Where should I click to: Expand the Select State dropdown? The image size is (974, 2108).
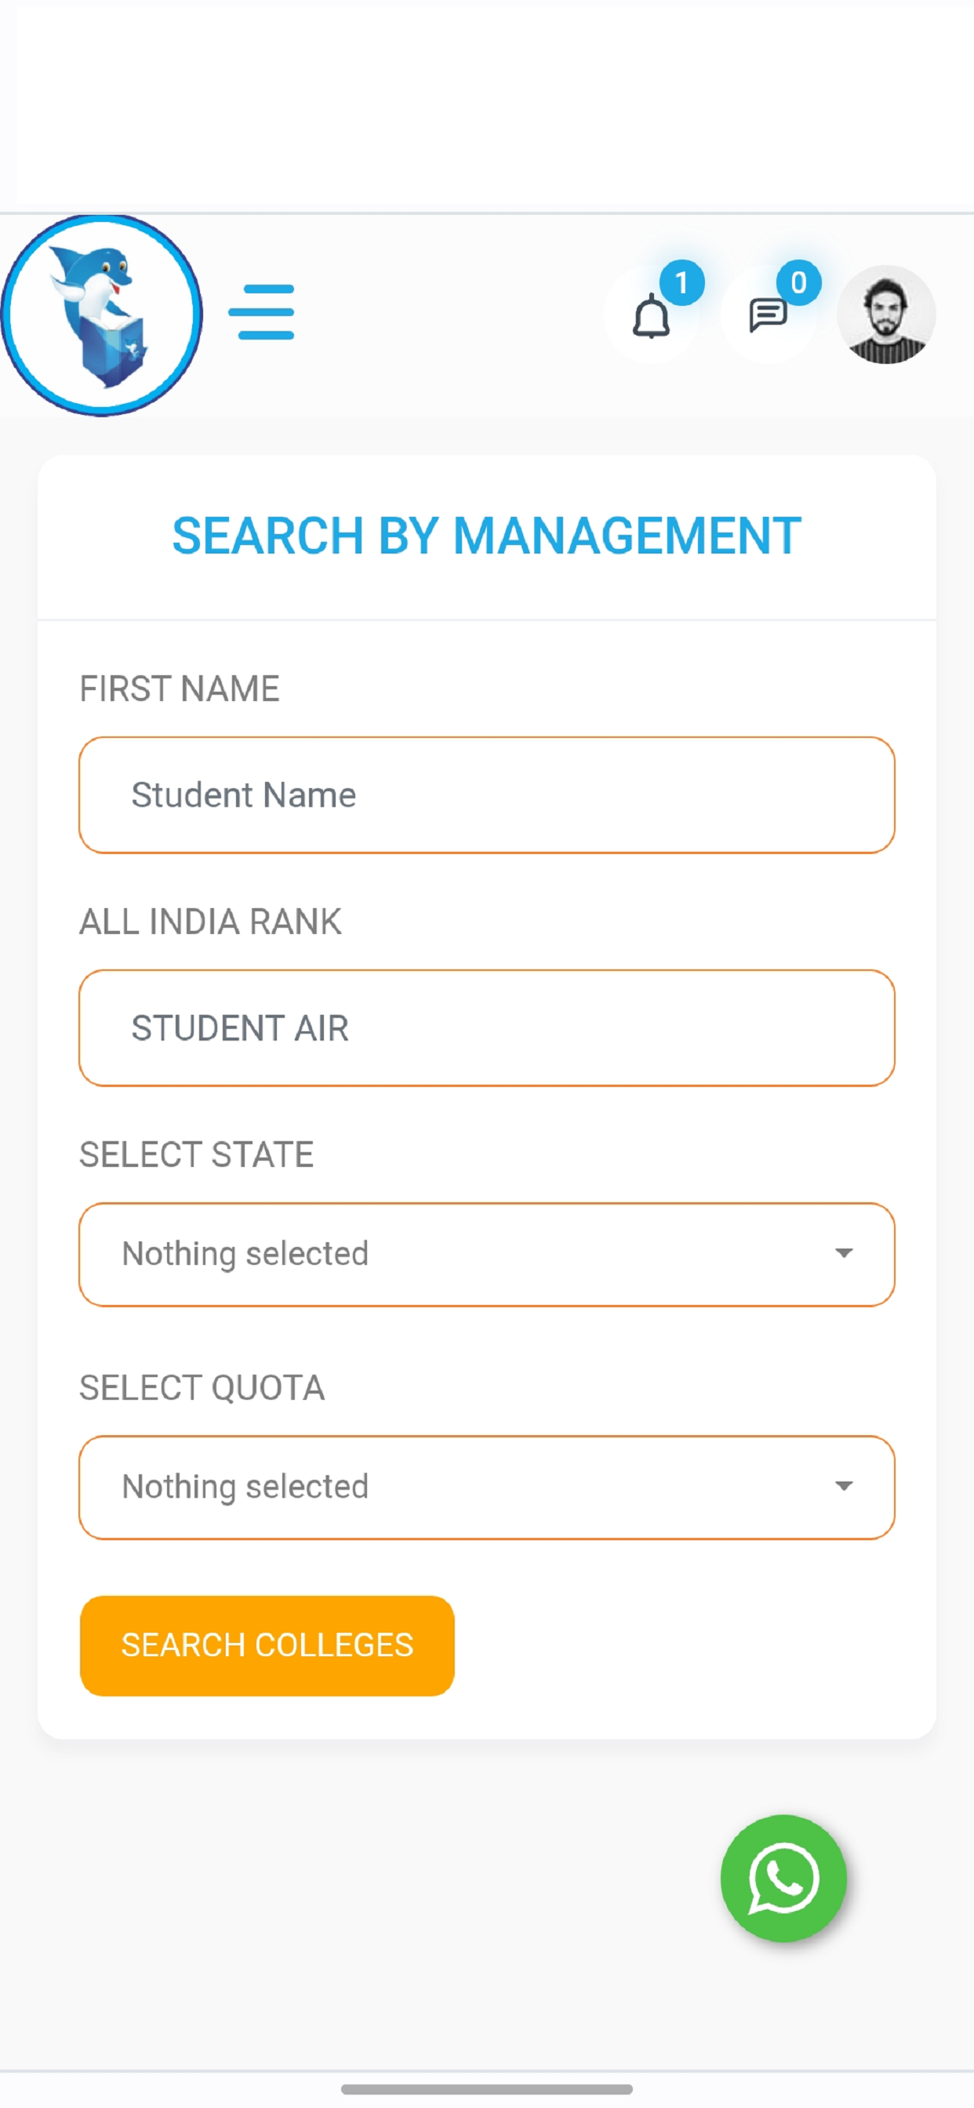point(487,1254)
